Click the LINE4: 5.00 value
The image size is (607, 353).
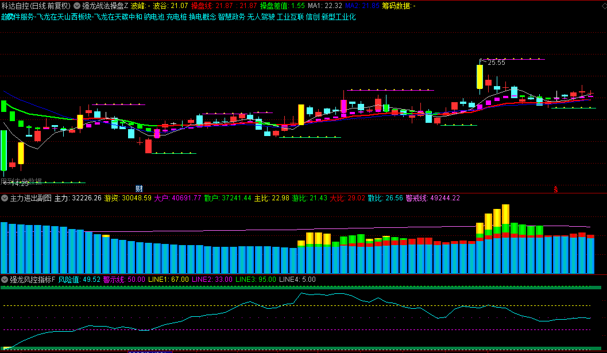[297, 280]
